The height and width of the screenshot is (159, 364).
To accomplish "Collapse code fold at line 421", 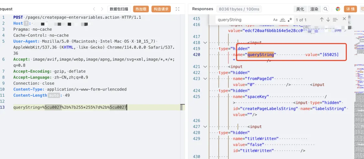I will (x=205, y=67).
